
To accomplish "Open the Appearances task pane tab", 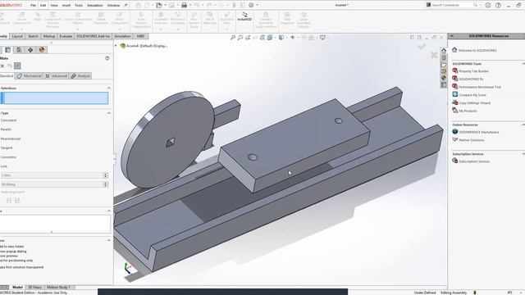I will pos(444,78).
